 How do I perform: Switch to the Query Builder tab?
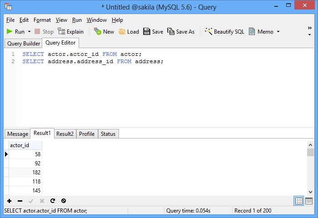click(x=23, y=44)
